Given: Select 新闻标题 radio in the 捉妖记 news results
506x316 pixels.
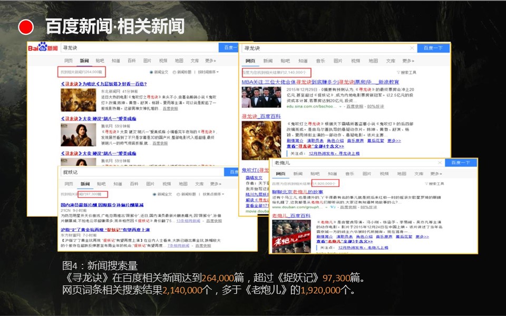Looking at the screenshot, I should tap(186, 194).
